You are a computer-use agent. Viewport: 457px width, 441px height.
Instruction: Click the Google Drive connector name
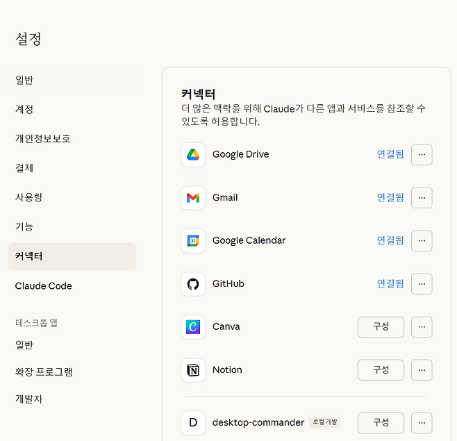(241, 154)
